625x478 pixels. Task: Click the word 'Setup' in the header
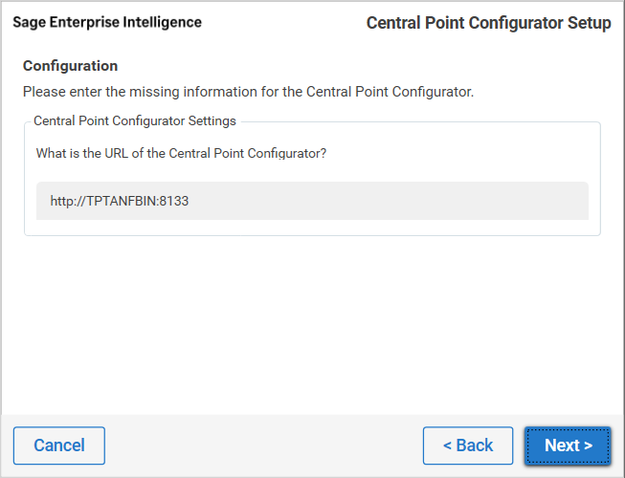[x=589, y=23]
